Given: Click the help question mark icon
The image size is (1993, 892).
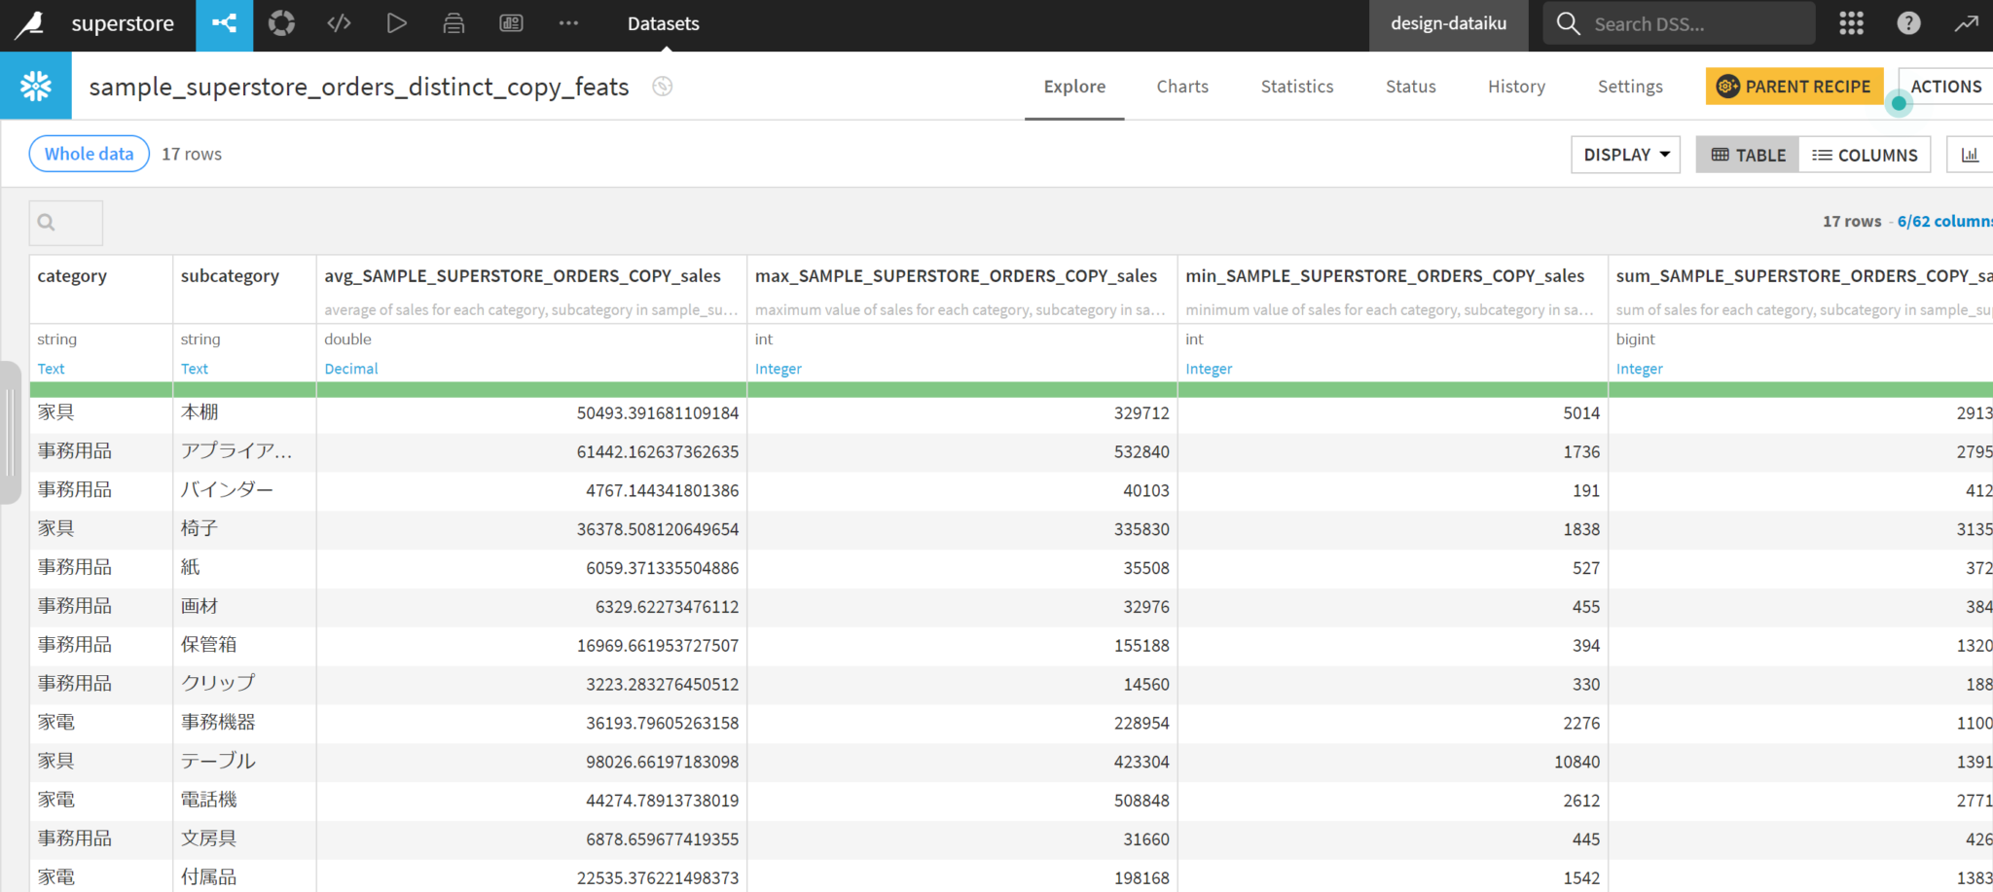Looking at the screenshot, I should [1909, 23].
